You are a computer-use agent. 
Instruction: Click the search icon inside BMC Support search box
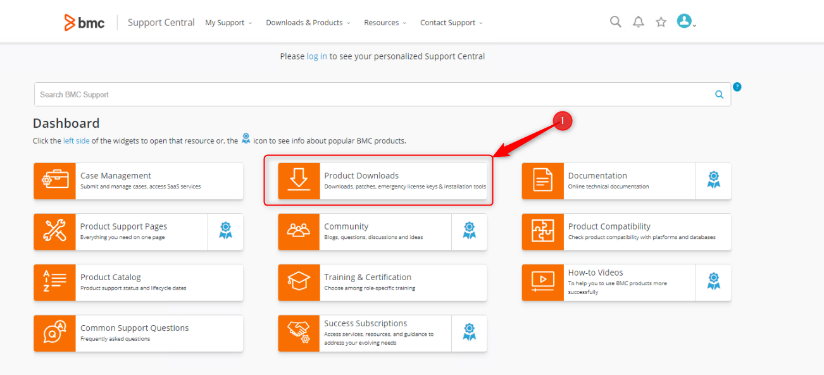pos(719,94)
